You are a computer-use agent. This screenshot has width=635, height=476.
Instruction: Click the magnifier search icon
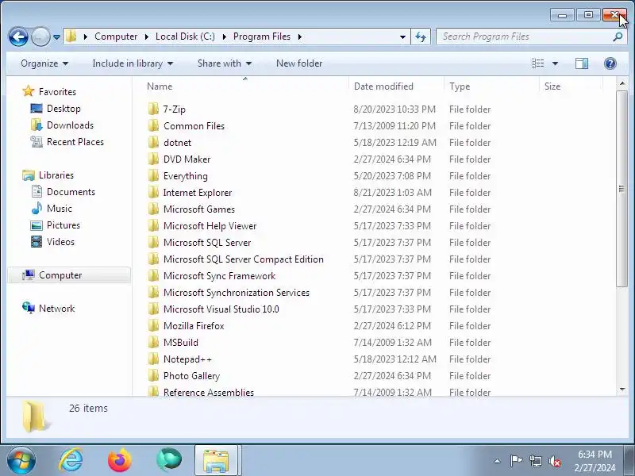618,36
